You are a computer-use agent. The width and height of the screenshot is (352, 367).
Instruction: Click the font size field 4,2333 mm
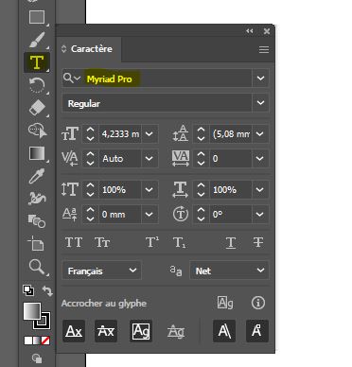click(x=120, y=134)
